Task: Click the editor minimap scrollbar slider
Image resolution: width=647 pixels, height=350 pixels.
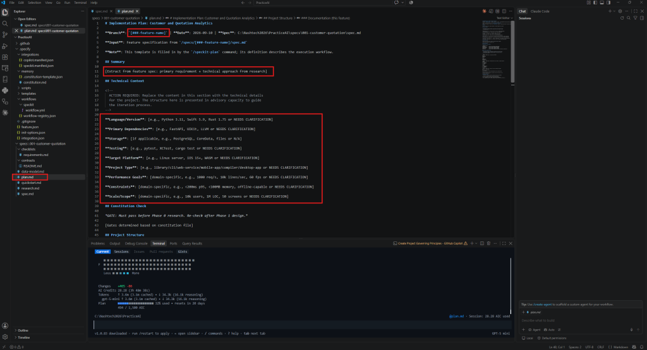Action: click(513, 52)
